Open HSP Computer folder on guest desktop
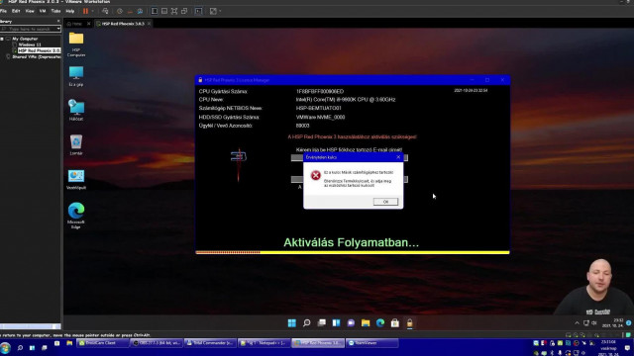The image size is (634, 356). [x=76, y=44]
